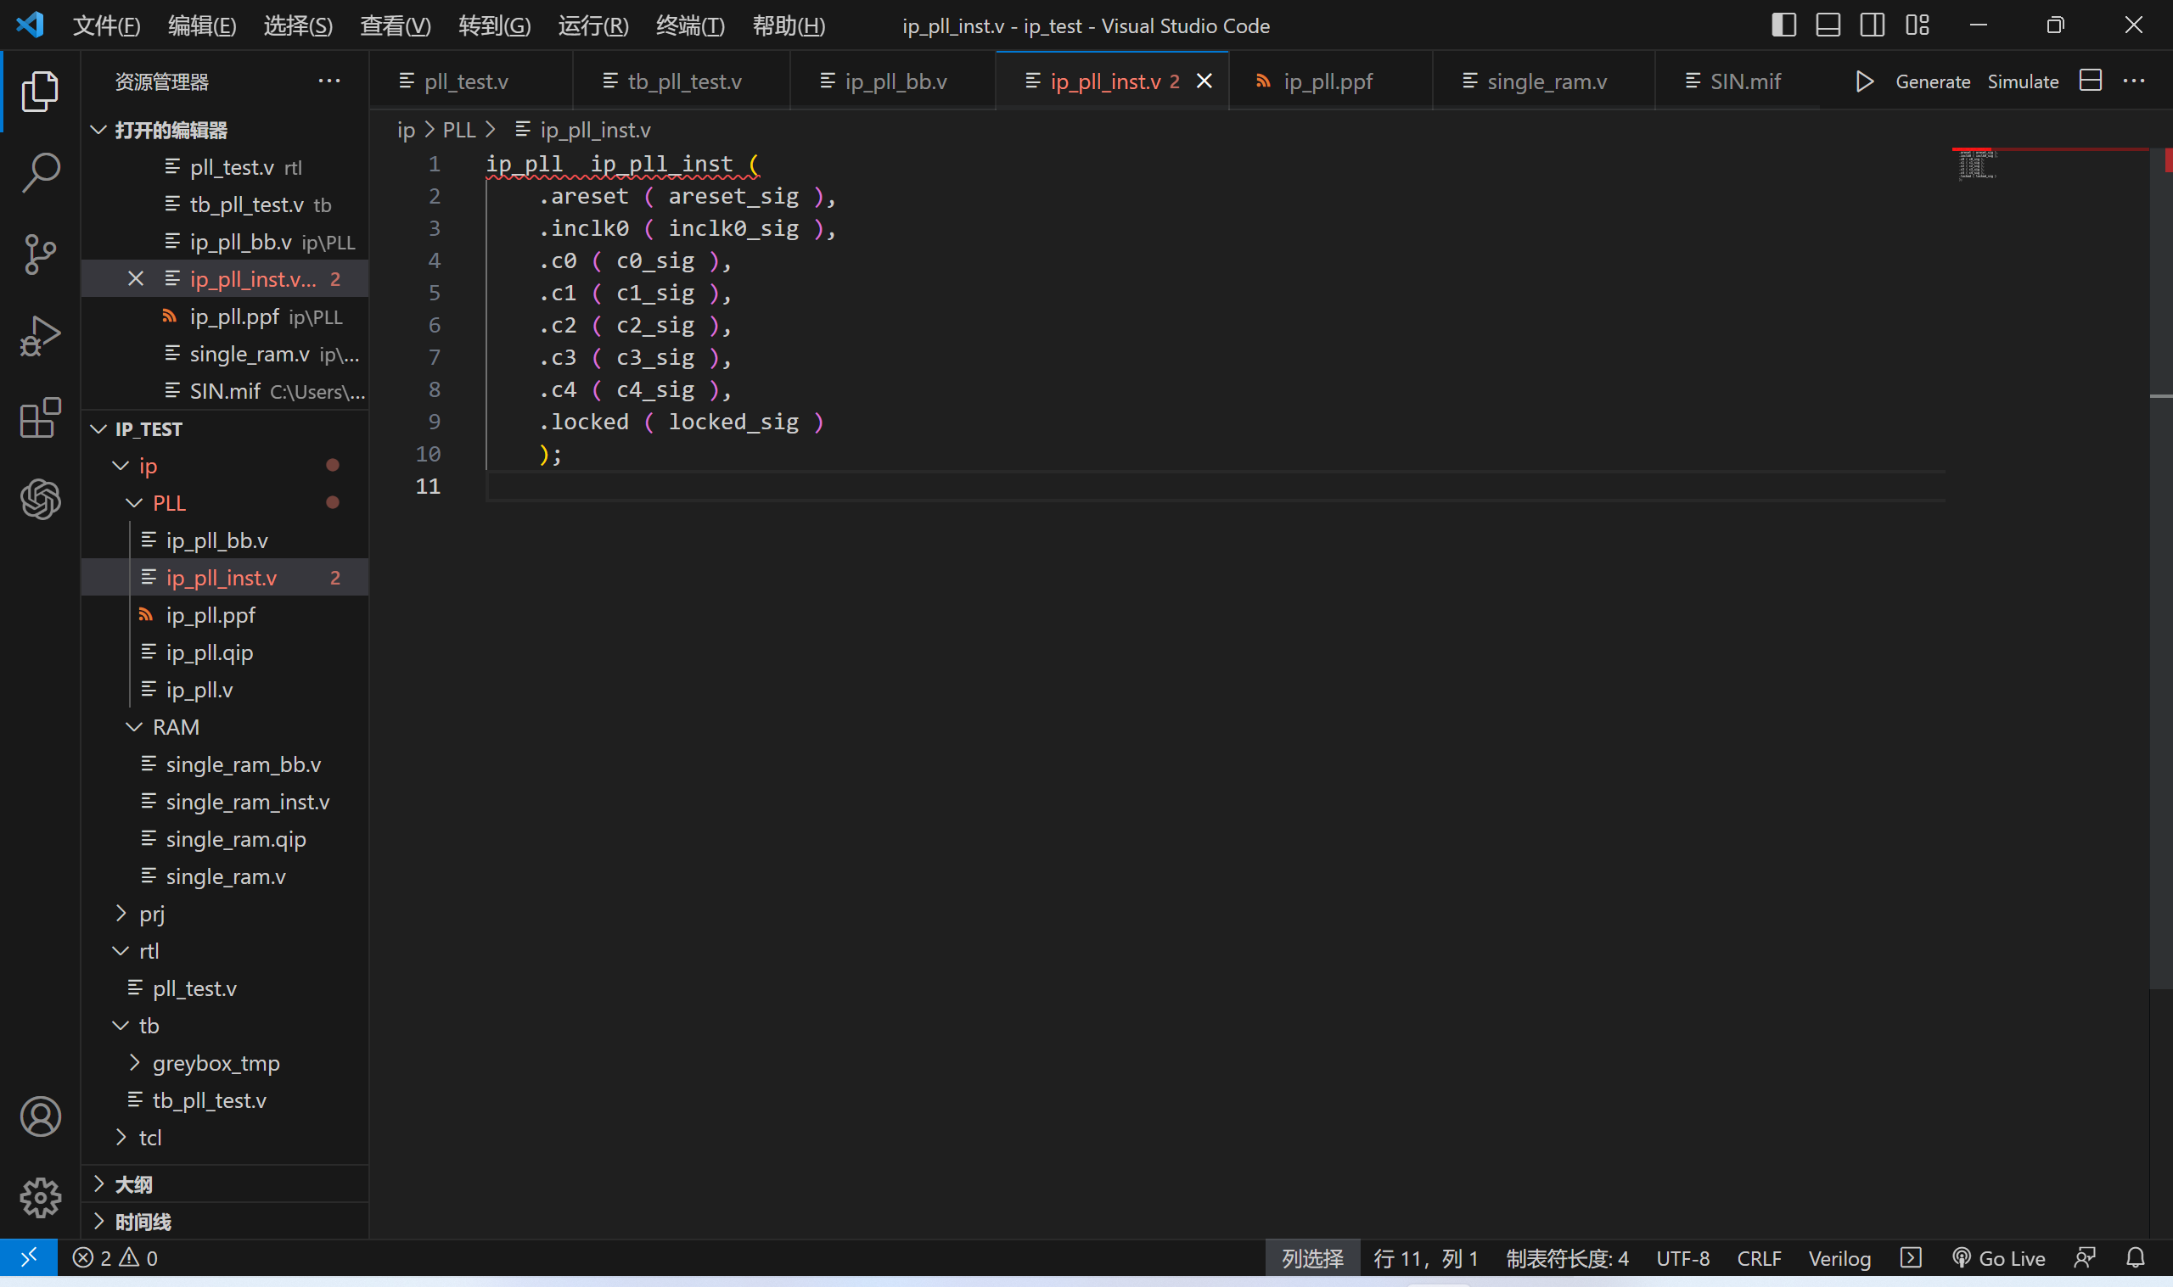The height and width of the screenshot is (1287, 2173).
Task: Change the tab size setting in status bar
Action: point(1568,1257)
